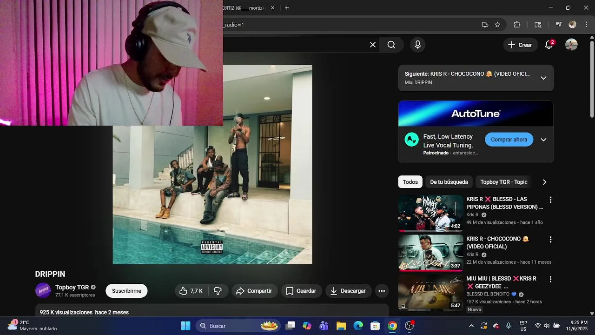Image resolution: width=595 pixels, height=335 pixels.
Task: Click the Suscribirme button
Action: click(x=126, y=291)
